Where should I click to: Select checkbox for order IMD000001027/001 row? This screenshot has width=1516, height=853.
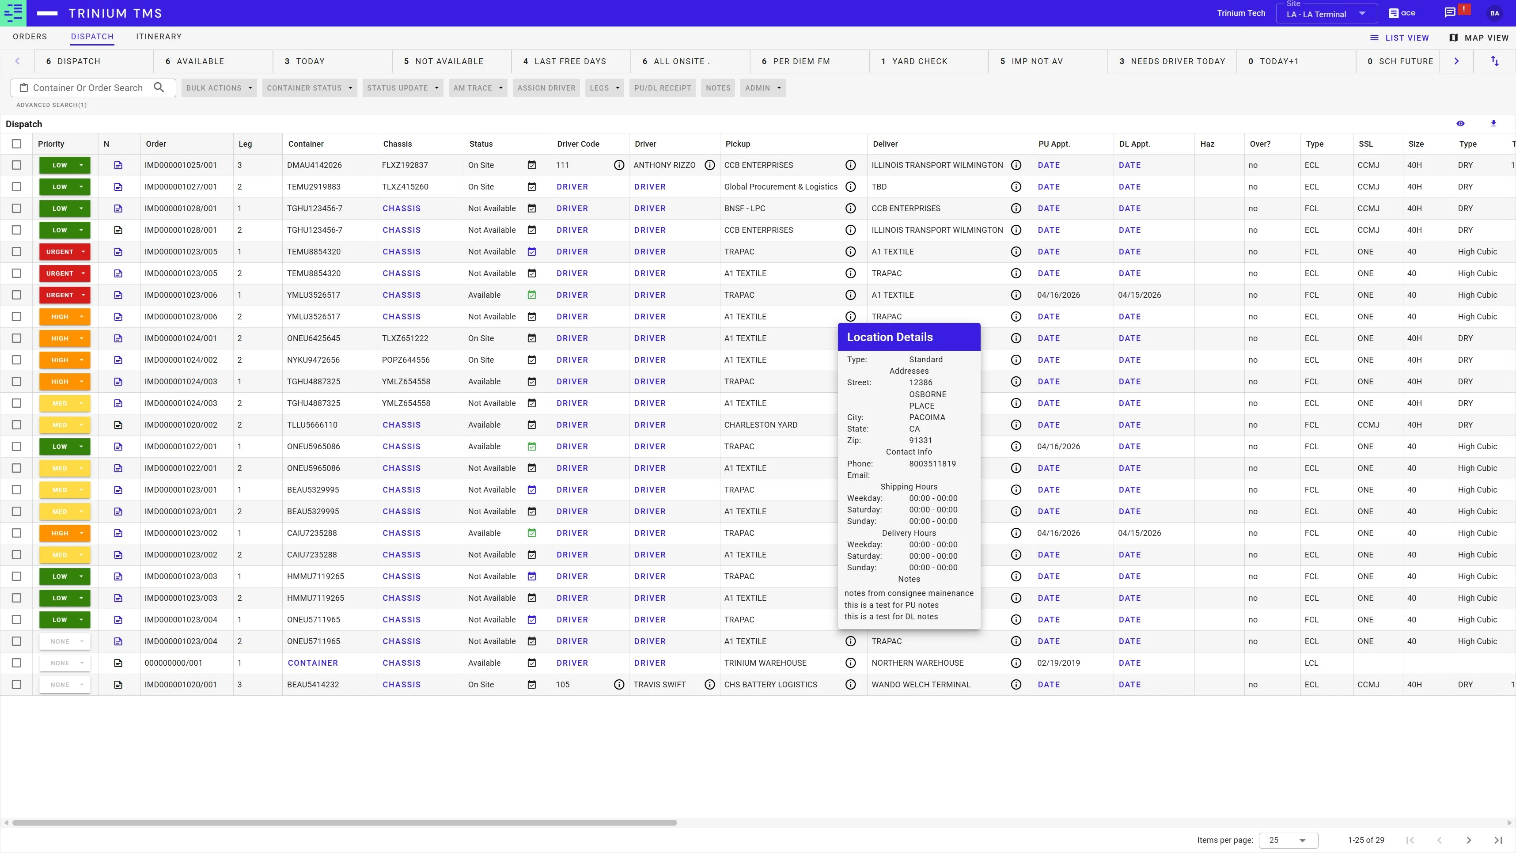click(16, 186)
